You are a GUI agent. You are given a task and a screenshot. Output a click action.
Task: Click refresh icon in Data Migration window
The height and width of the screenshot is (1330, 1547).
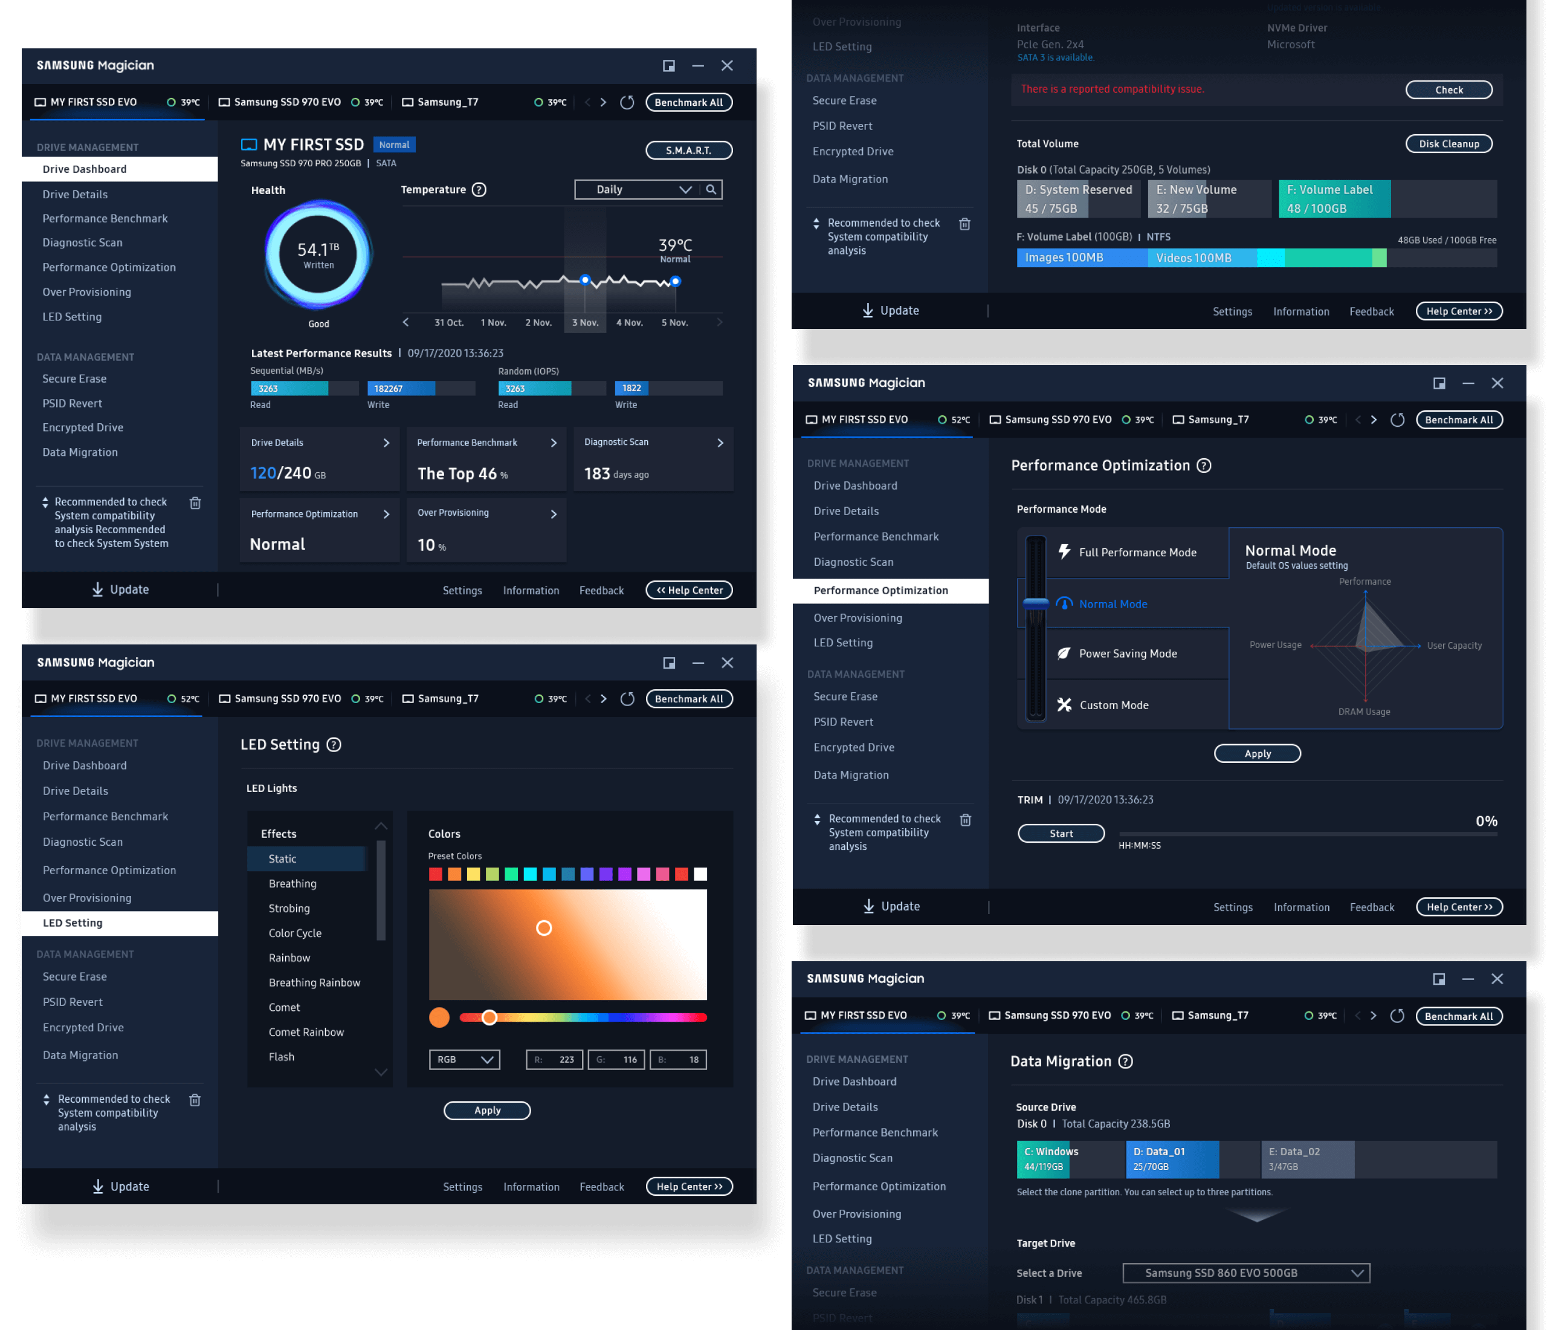point(1398,1016)
